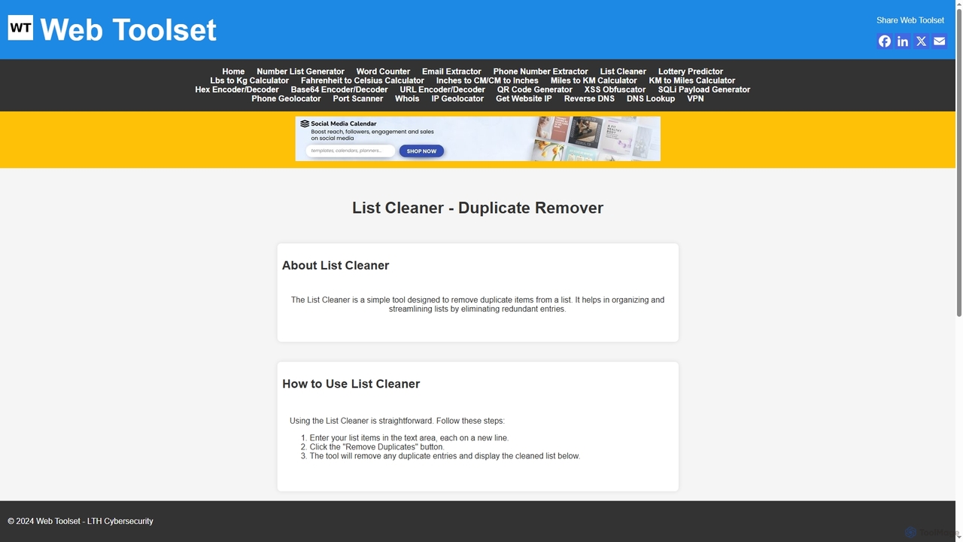Click the footer copyright LTH Cybersecurity text

pos(81,521)
